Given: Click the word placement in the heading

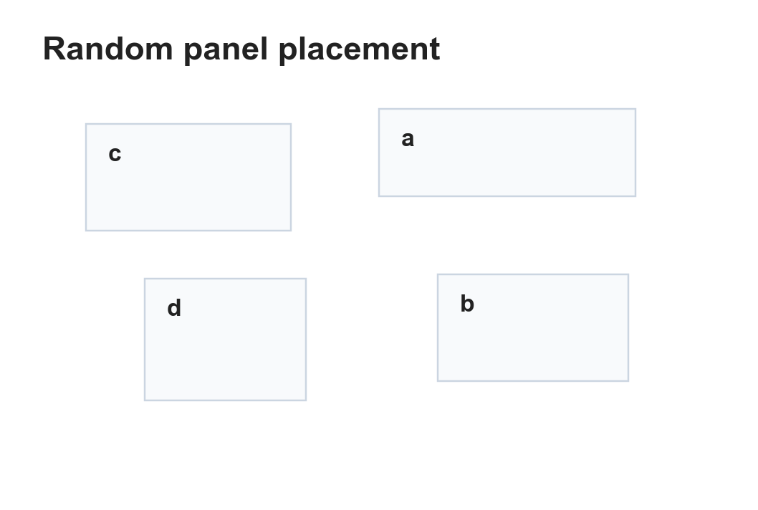Looking at the screenshot, I should 360,49.
